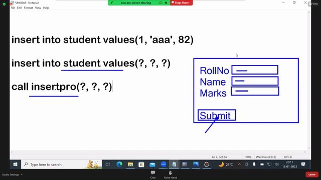Open the Mail app from the taskbar
This screenshot has height=180, width=321.
(152, 164)
